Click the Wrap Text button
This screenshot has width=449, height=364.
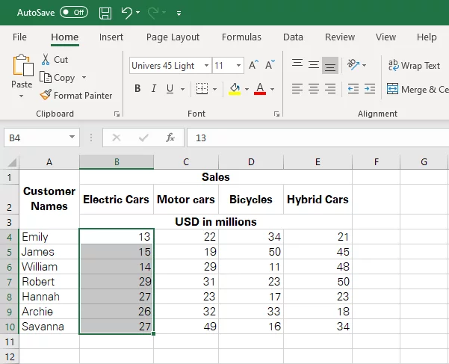click(414, 66)
